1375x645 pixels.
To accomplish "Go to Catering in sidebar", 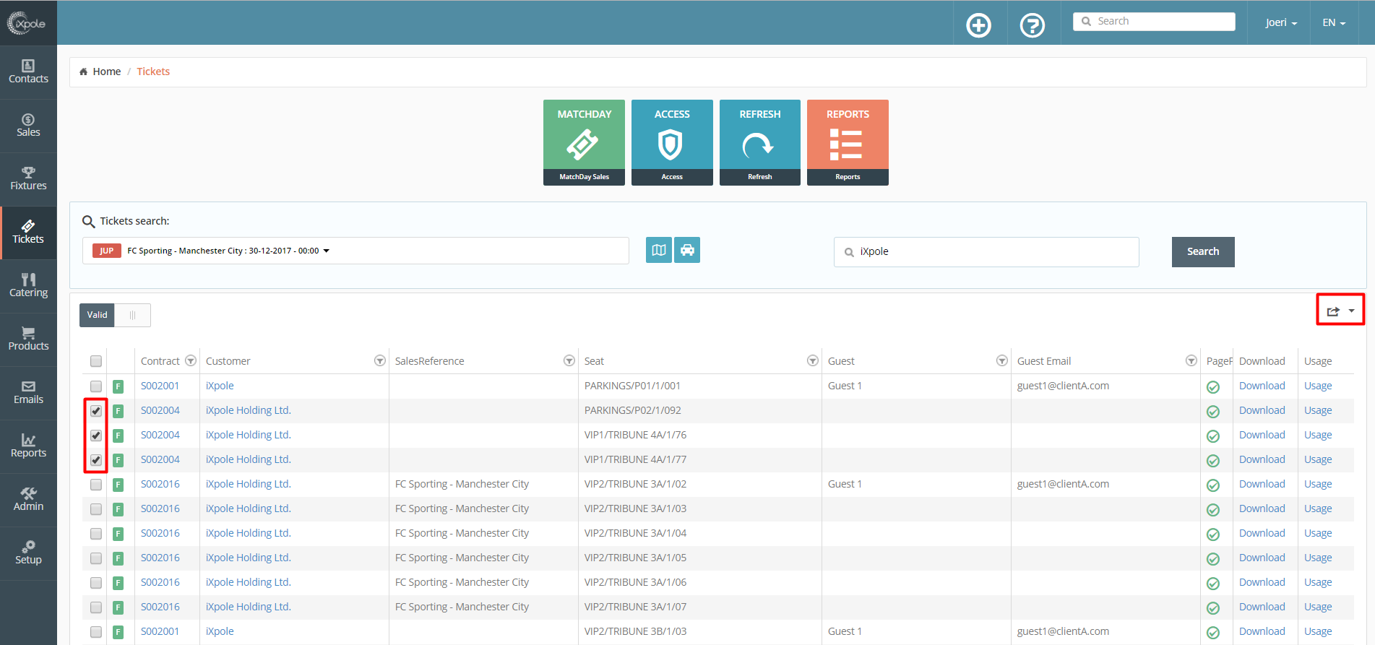I will 28,286.
